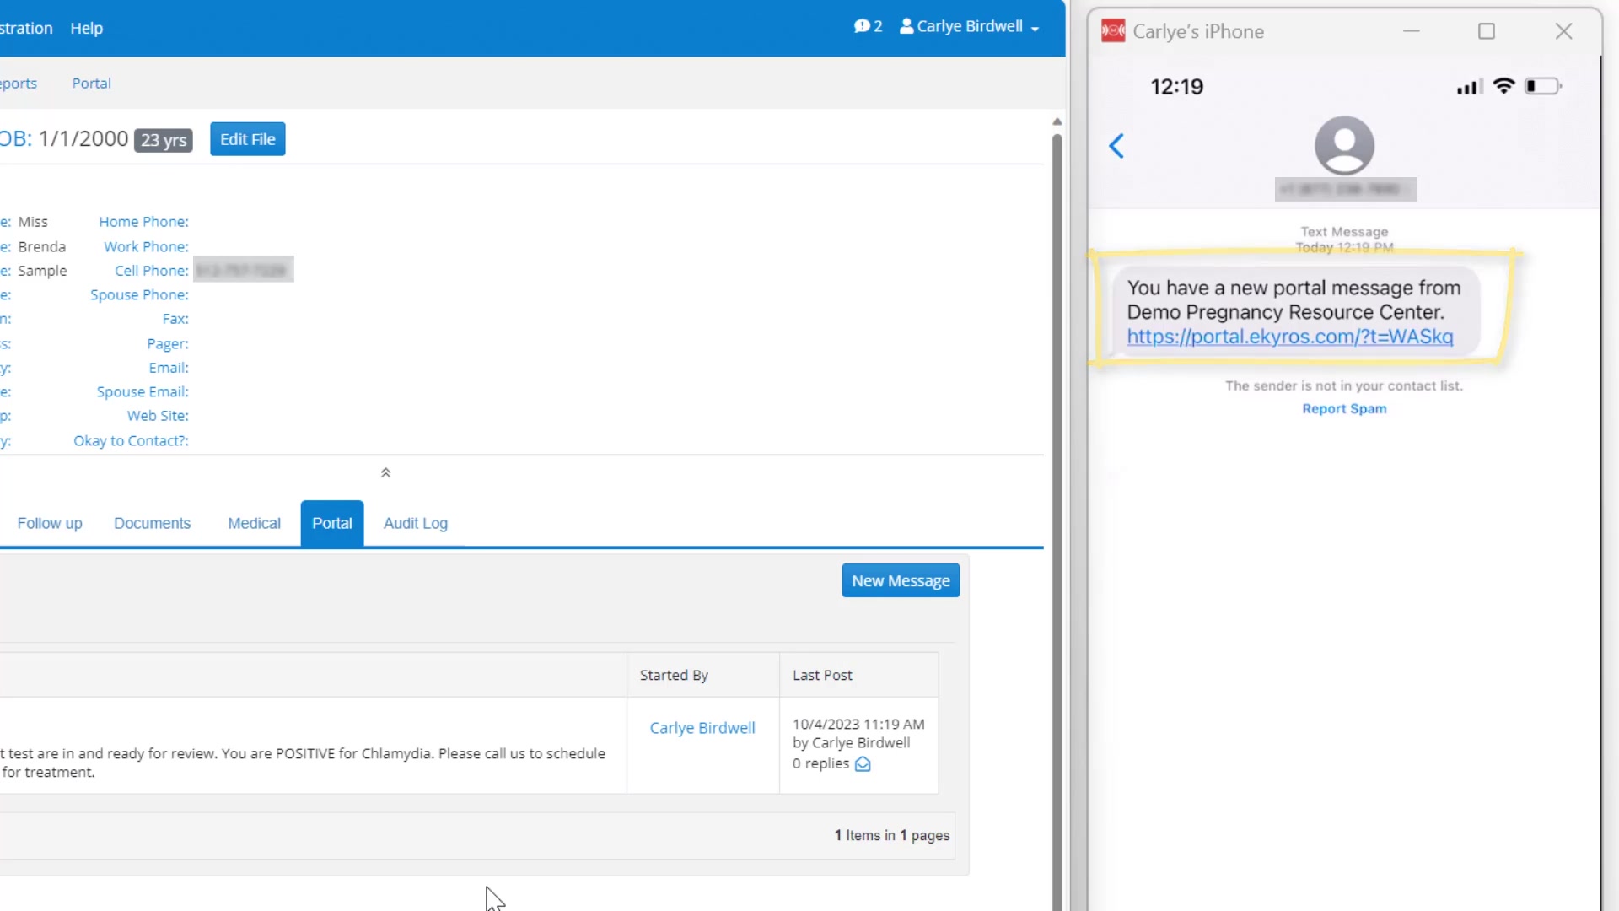Tap Report Spam under the text message
1619x911 pixels.
(1344, 409)
